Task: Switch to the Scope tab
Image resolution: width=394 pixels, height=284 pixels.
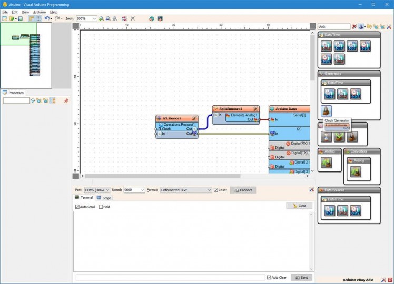Action: pos(104,198)
